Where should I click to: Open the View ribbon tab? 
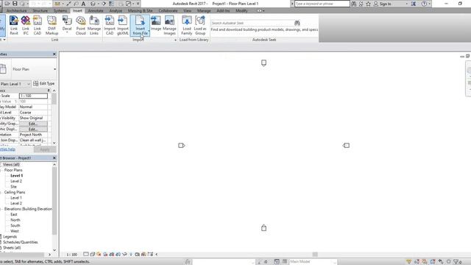188,10
